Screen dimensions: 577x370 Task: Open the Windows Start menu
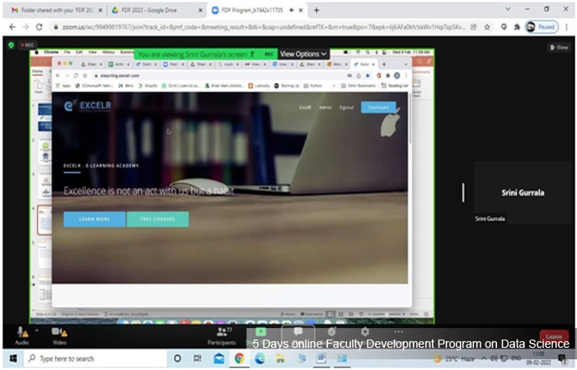click(x=13, y=358)
